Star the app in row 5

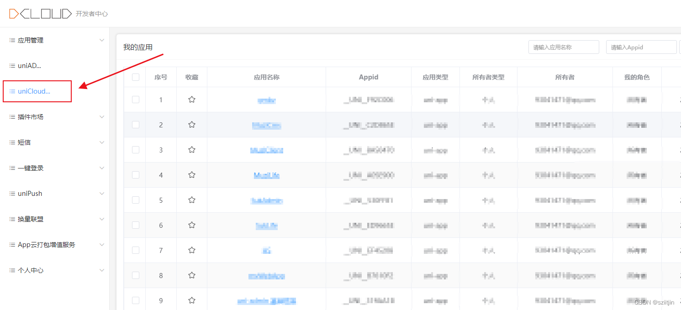[192, 200]
